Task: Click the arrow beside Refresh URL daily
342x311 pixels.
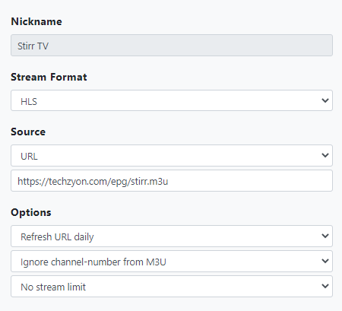Action: pyautogui.click(x=325, y=236)
